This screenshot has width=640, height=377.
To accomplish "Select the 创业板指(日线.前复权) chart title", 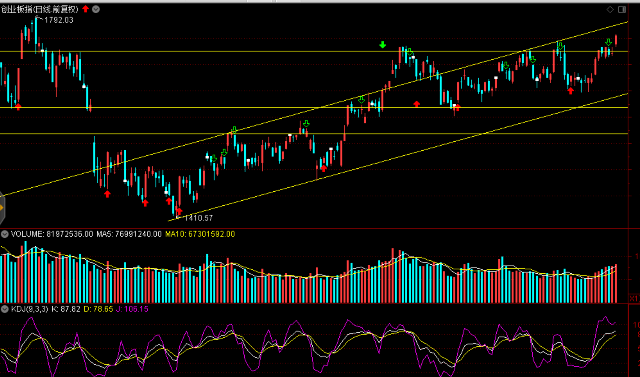I will [40, 9].
